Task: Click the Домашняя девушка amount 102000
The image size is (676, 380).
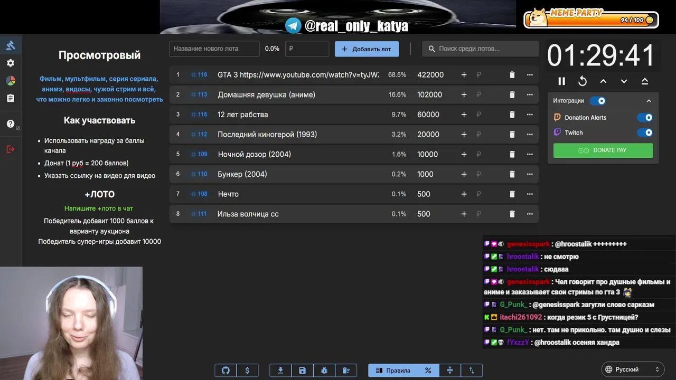Action: [x=430, y=94]
